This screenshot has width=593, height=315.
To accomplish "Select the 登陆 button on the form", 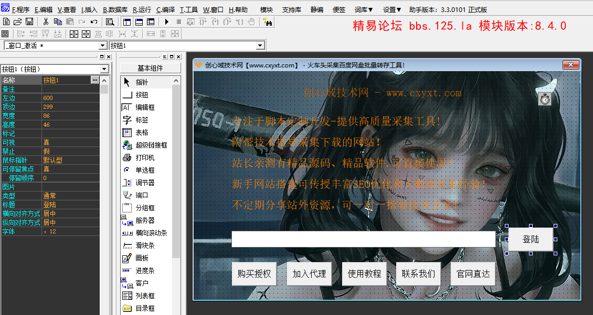I will [x=531, y=239].
